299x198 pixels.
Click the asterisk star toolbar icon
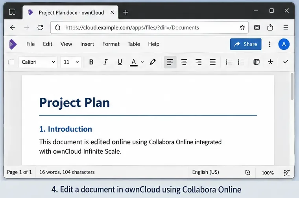270,62
